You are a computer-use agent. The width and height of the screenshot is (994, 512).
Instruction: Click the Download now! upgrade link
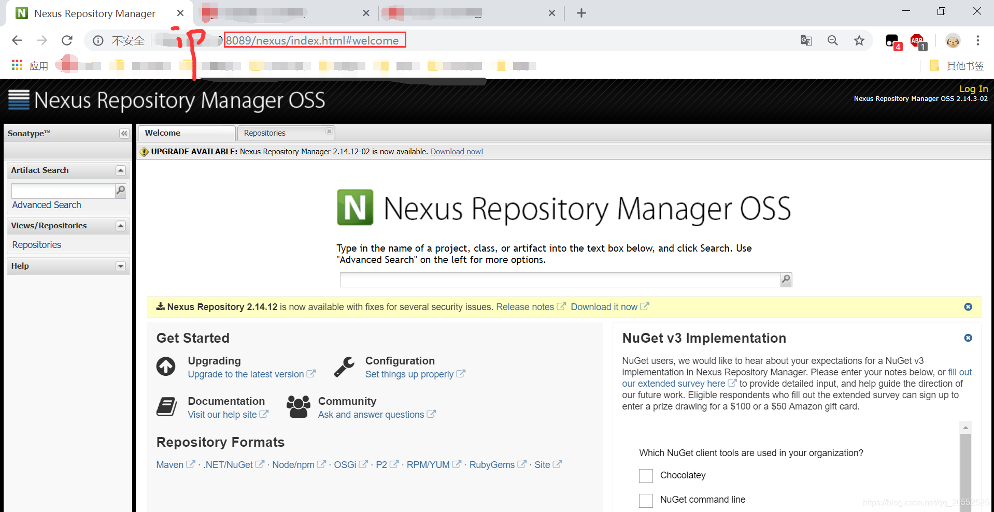point(457,152)
